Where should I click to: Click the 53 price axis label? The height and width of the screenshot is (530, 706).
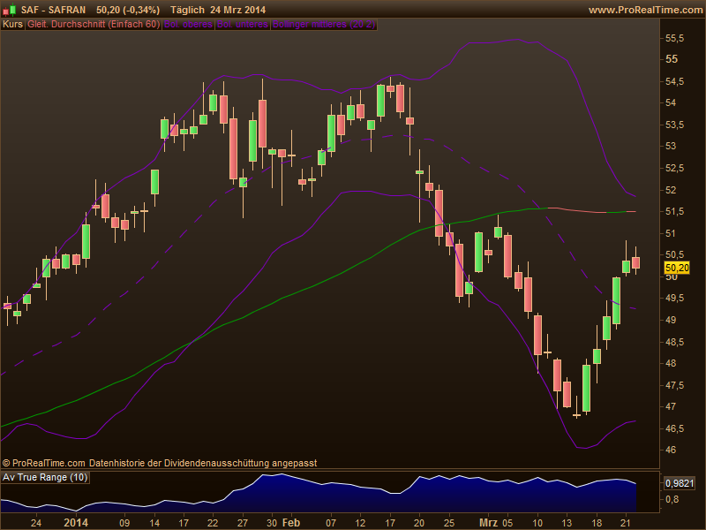click(671, 146)
